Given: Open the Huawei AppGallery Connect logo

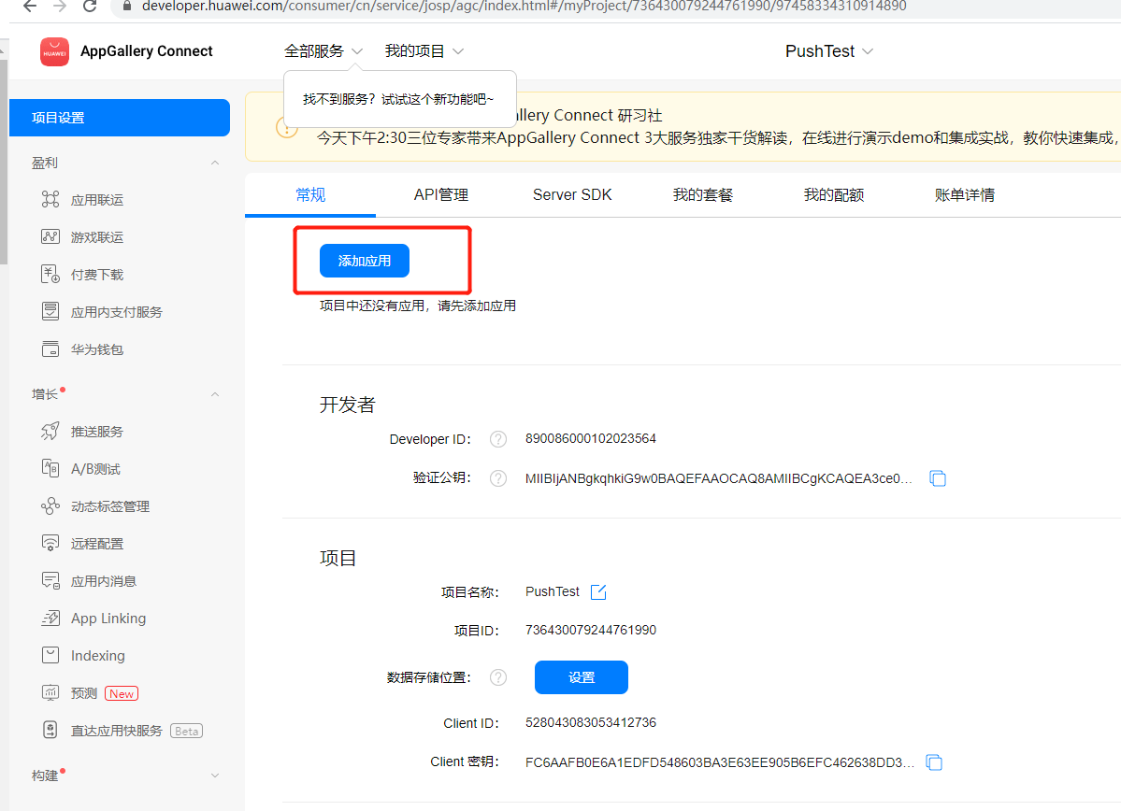Looking at the screenshot, I should 55,51.
